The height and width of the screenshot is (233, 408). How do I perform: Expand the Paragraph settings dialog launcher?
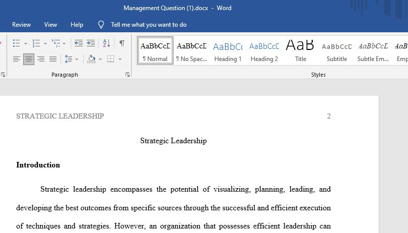[x=128, y=75]
